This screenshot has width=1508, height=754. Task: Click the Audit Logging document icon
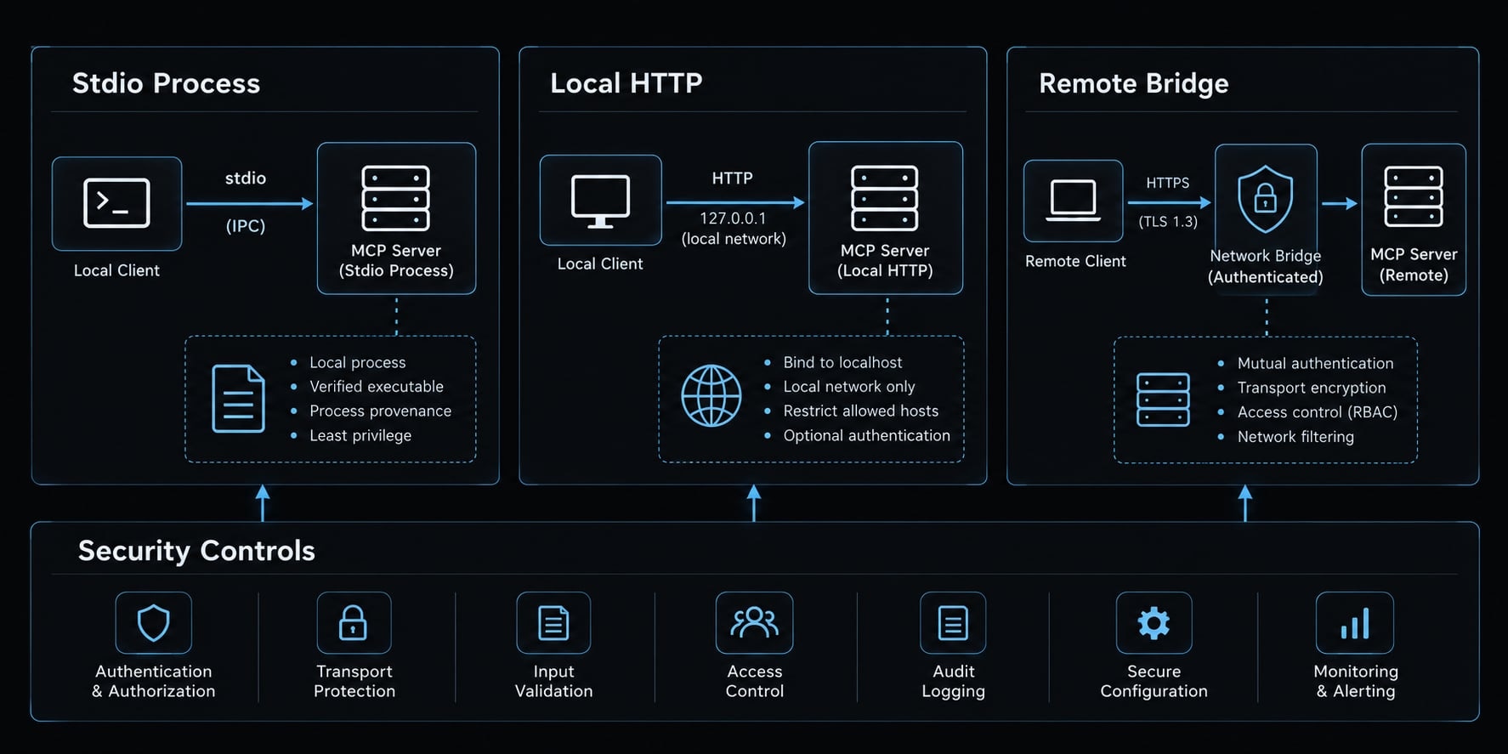tap(953, 623)
